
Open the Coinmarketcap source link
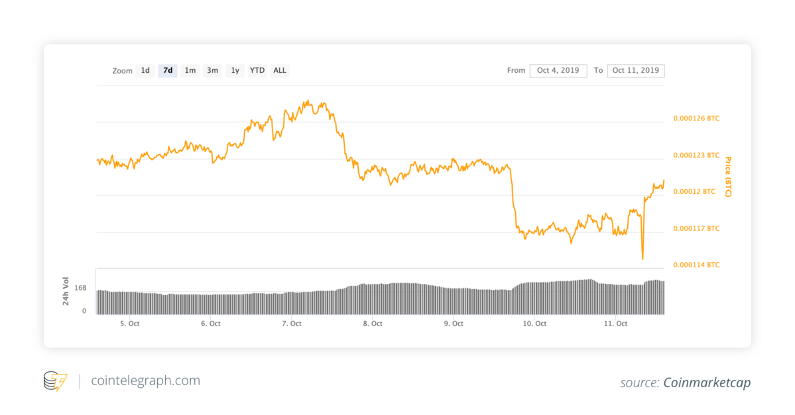click(707, 383)
